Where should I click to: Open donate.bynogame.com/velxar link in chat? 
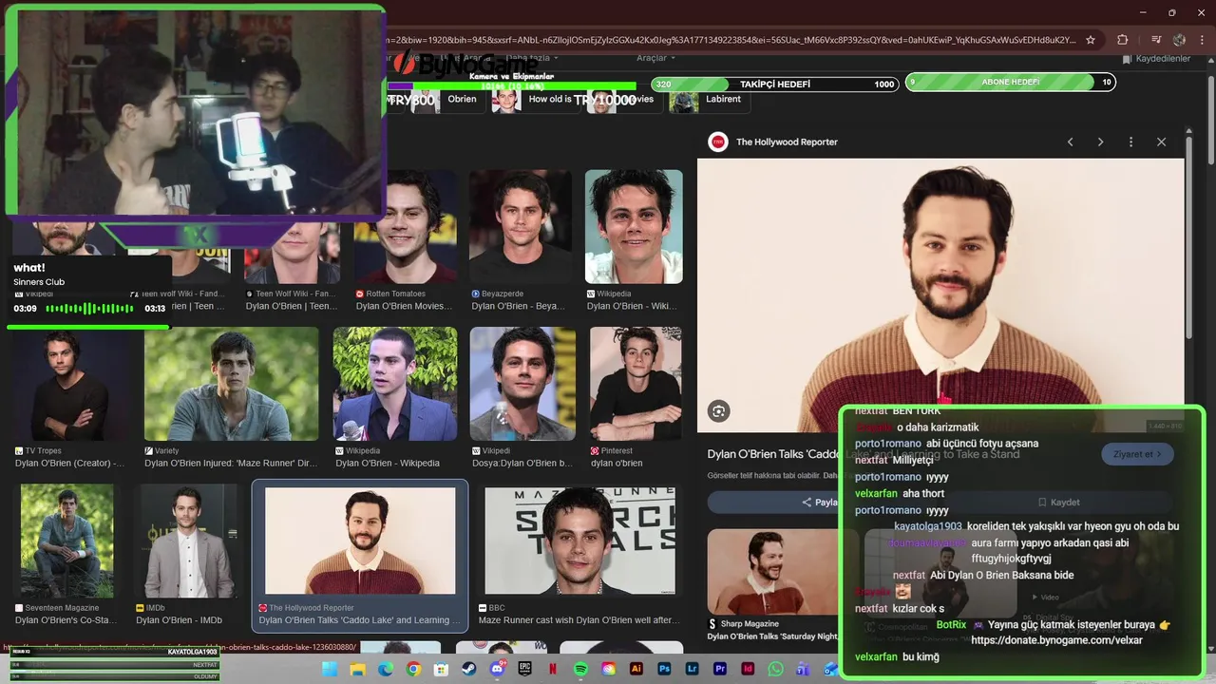[1056, 640]
